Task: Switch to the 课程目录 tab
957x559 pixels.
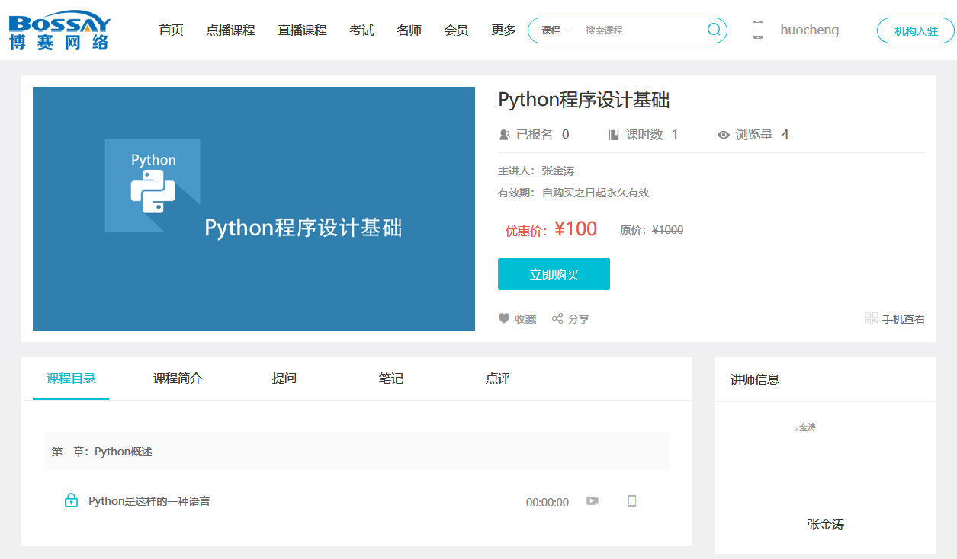Action: [x=71, y=379]
